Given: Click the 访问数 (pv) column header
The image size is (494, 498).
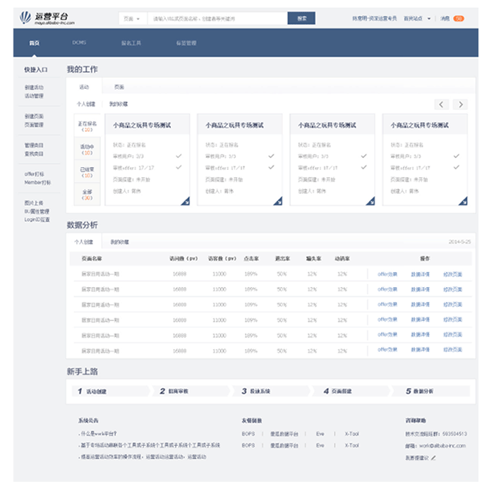Looking at the screenshot, I should [x=183, y=259].
